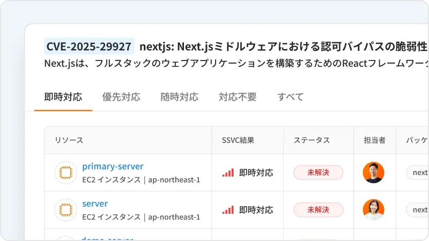Open assignee avatar in primary-server row
Viewport: 429px width, 241px height.
point(373,172)
